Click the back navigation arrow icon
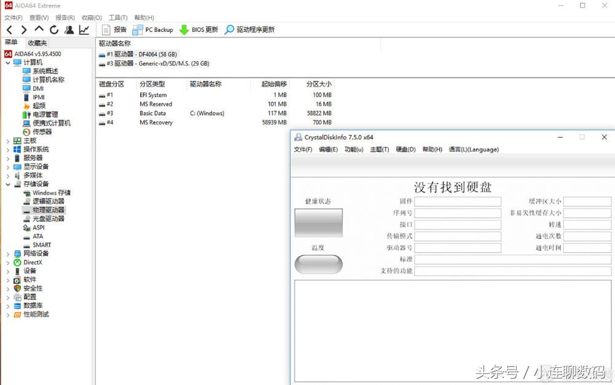This screenshot has height=385, width=615. (10, 29)
